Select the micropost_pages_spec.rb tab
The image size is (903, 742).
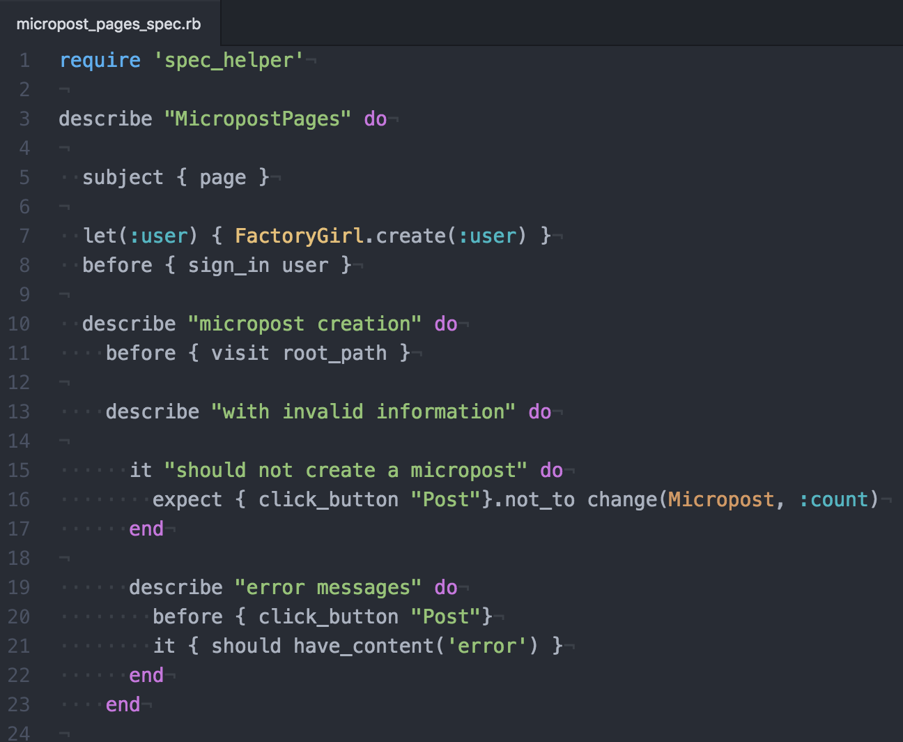click(109, 24)
